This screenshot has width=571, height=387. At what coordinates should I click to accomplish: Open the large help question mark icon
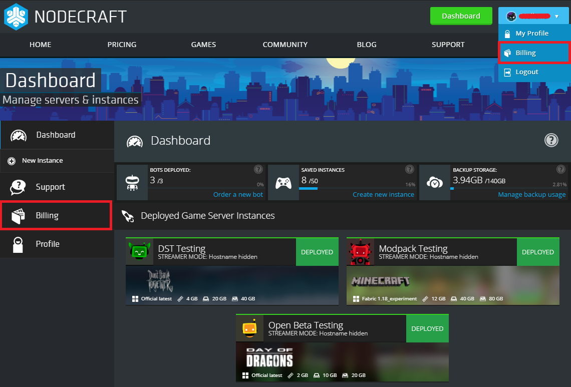(x=551, y=140)
